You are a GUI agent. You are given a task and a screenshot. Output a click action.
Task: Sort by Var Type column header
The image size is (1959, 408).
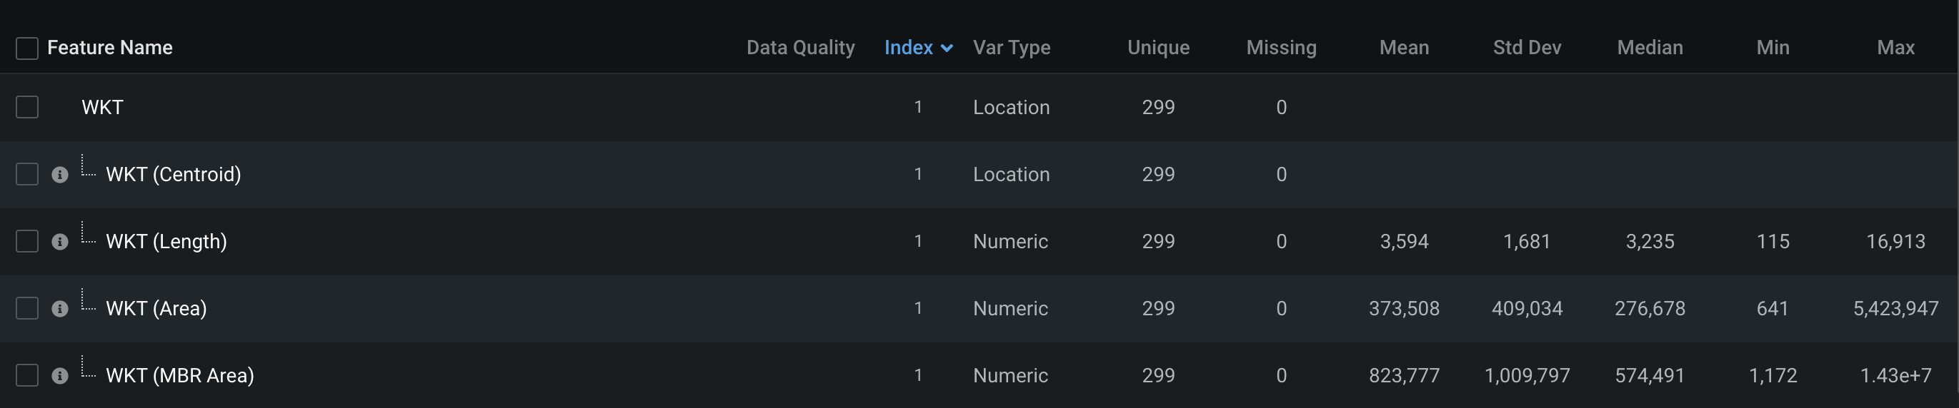(1012, 48)
